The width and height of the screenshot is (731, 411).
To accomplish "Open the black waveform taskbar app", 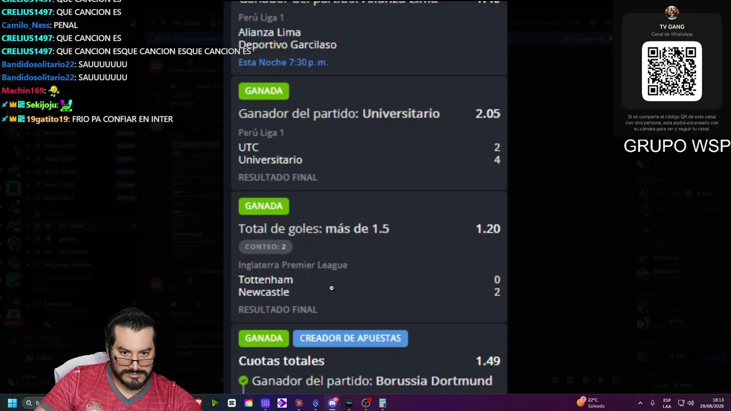I will (x=349, y=403).
